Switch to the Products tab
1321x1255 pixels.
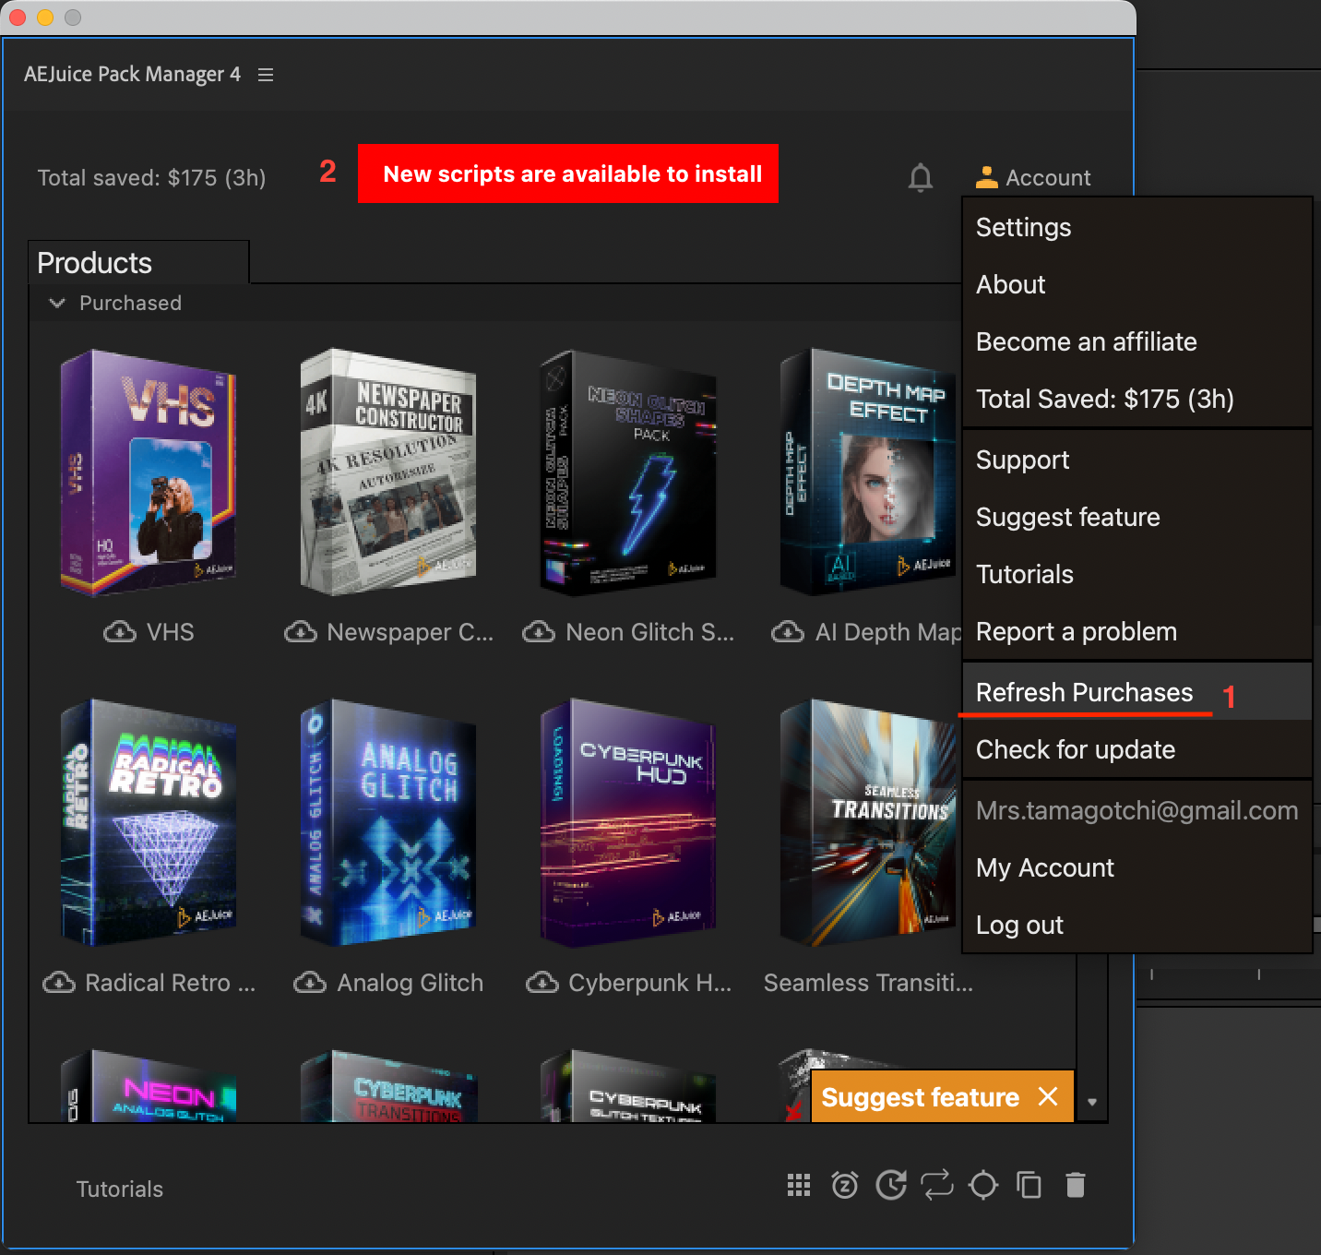(x=95, y=263)
